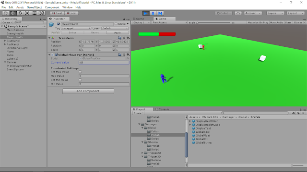Screen dimensions: 307x172
Task: Open the Tag dropdown showing Untagged
Action: coord(76,28)
